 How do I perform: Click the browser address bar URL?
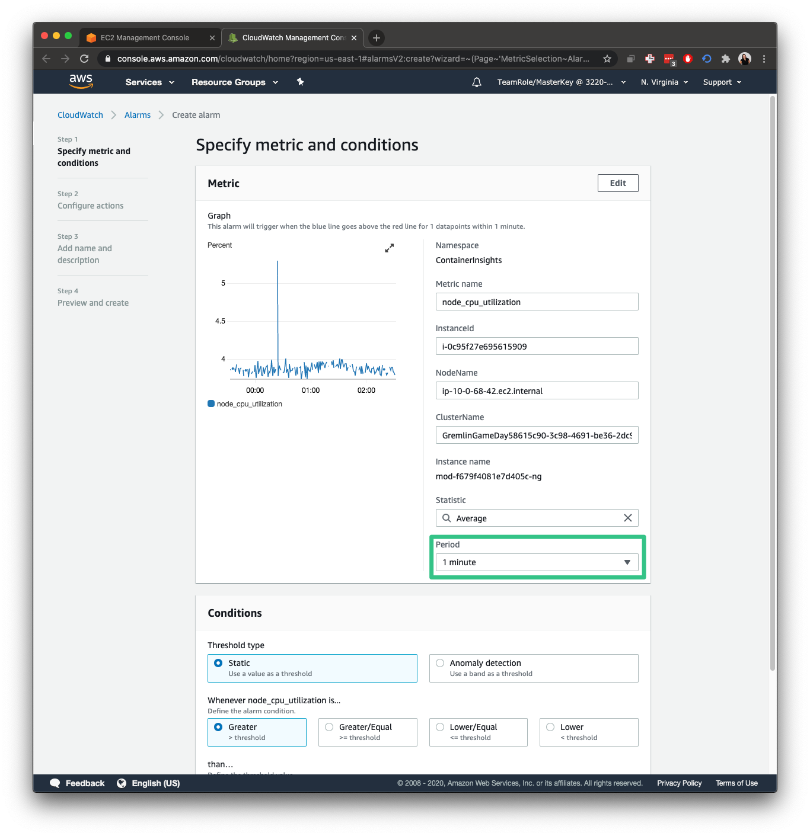tap(353, 59)
